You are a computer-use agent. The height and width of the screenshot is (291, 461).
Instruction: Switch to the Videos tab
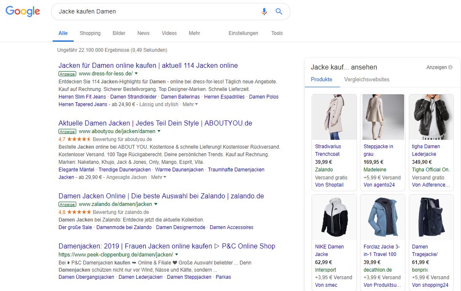tap(169, 33)
